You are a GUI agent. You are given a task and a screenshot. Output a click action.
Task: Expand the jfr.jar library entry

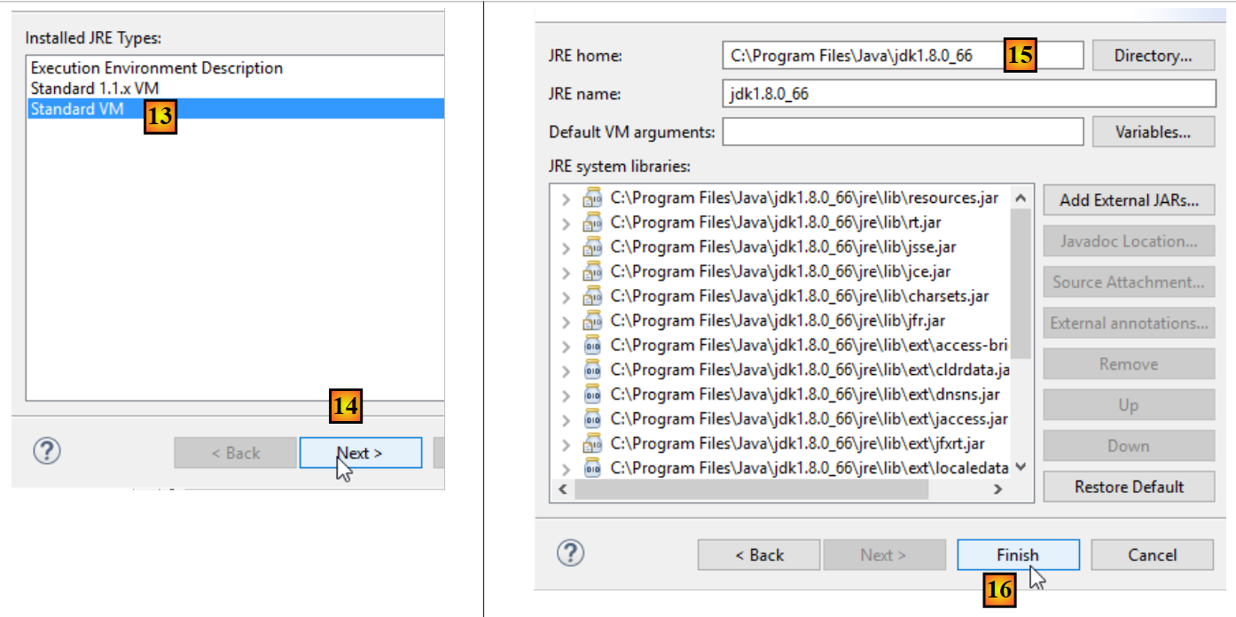pyautogui.click(x=566, y=321)
